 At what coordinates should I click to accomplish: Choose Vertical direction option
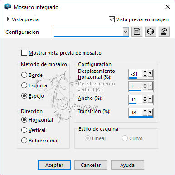click(24, 130)
